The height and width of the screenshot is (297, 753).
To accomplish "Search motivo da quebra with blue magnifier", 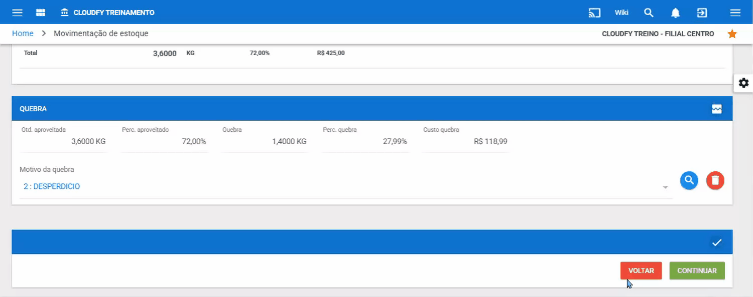I will pos(689,180).
